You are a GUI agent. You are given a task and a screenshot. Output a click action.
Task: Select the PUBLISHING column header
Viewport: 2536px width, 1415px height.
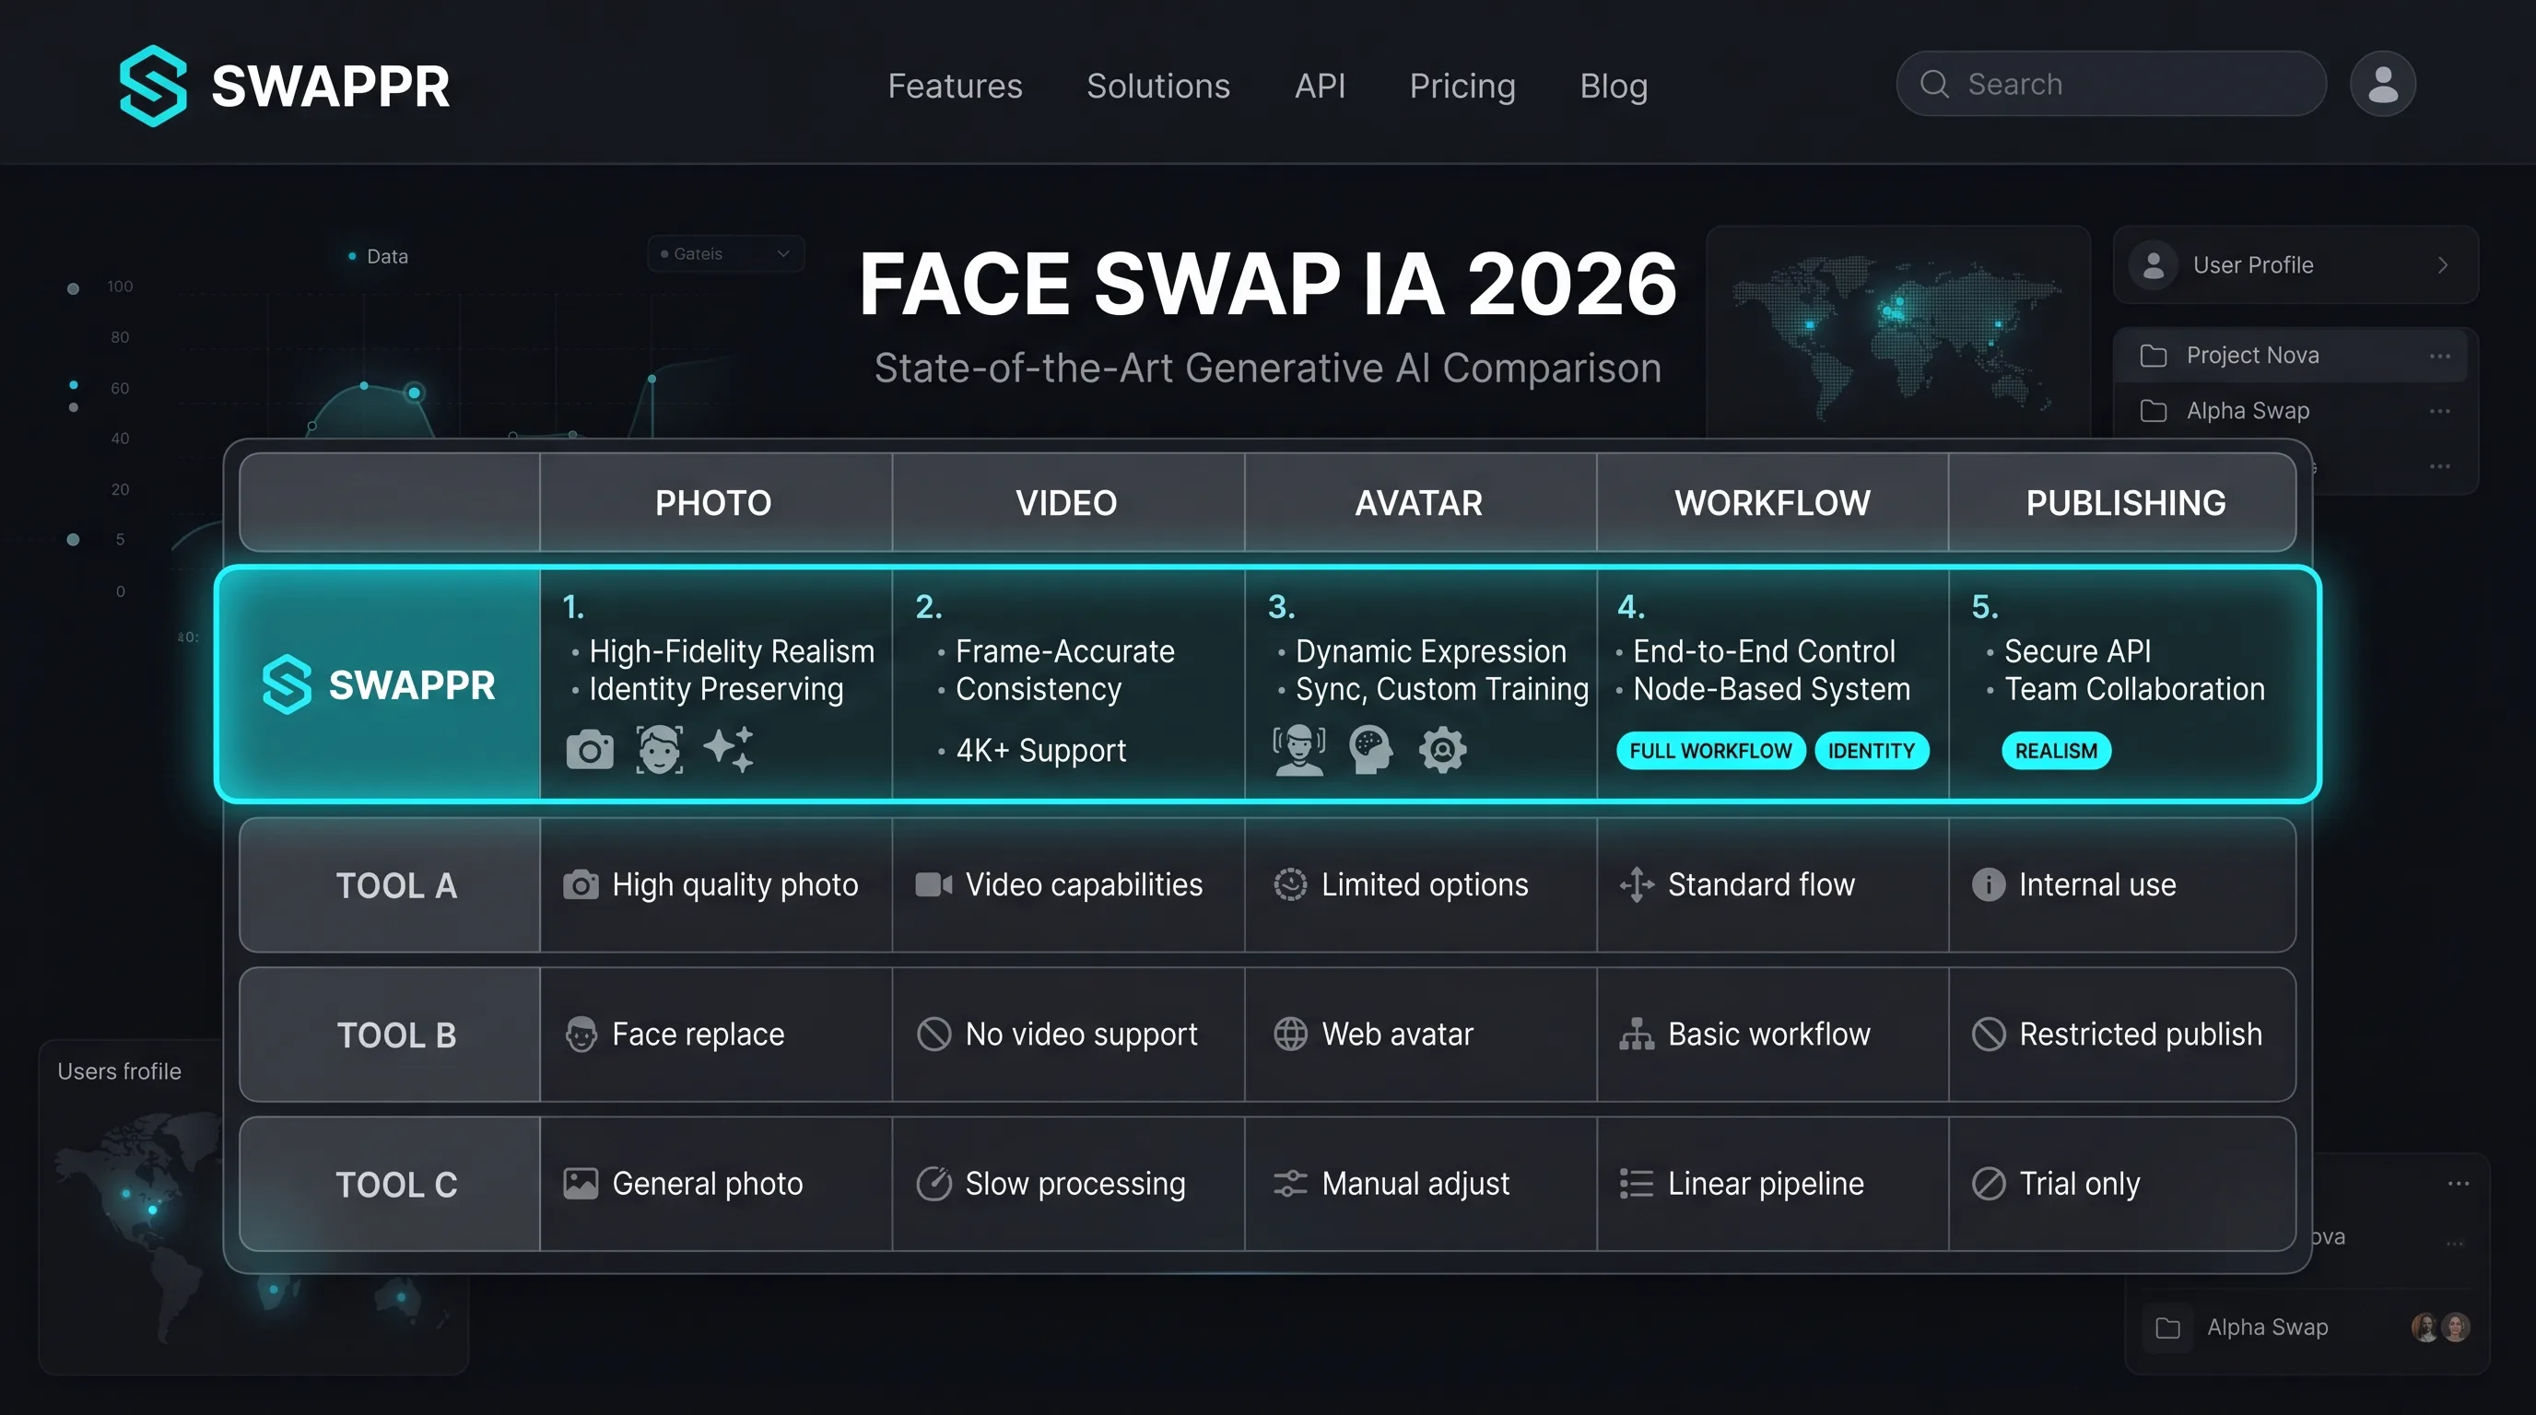2124,503
